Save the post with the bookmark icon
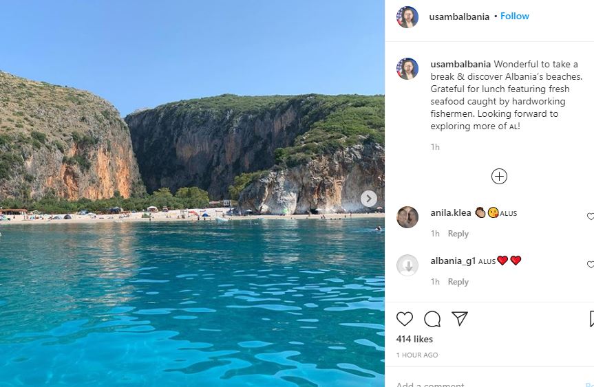 point(591,319)
